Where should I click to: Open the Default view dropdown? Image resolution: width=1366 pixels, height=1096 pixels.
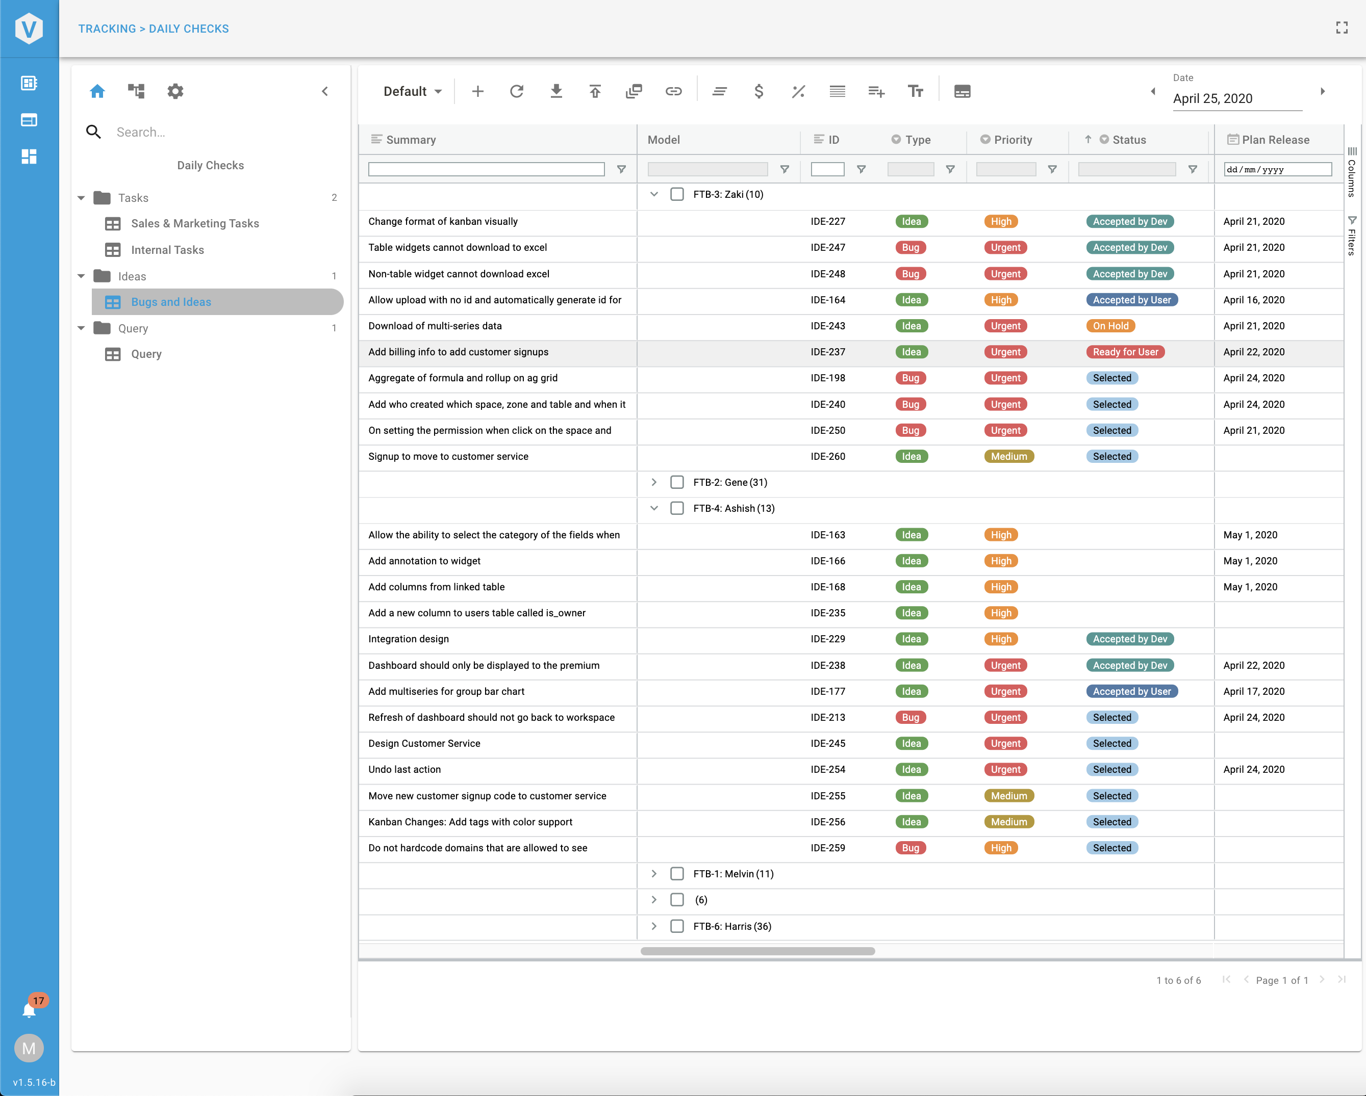413,91
